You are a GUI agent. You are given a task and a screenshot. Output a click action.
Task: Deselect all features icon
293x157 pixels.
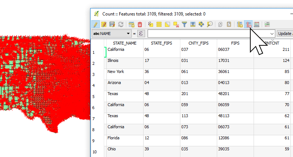point(176,24)
